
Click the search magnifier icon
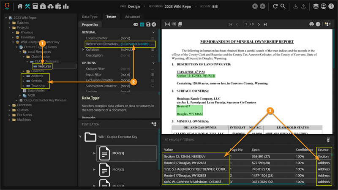[283, 6]
